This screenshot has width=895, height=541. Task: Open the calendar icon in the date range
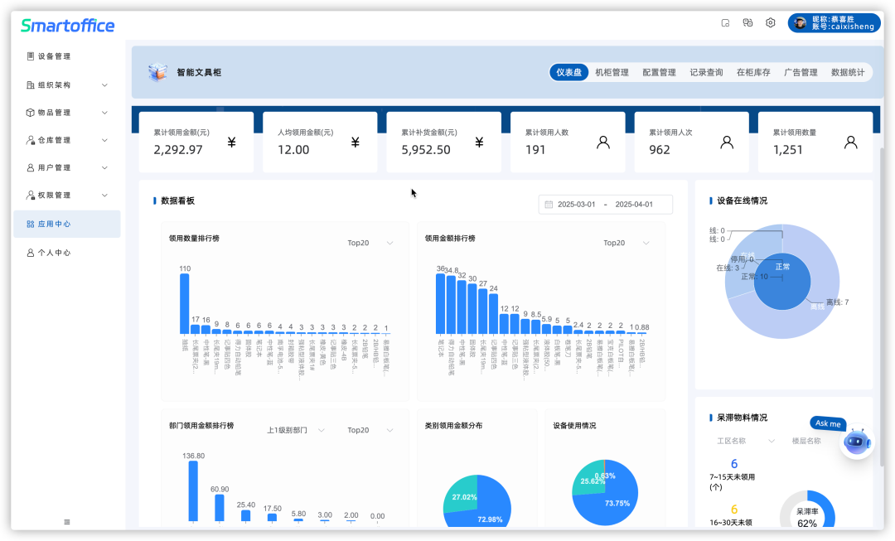tap(549, 205)
